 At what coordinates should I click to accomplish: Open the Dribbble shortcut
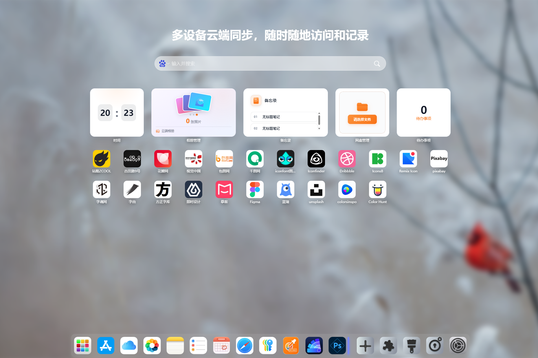[x=347, y=159]
